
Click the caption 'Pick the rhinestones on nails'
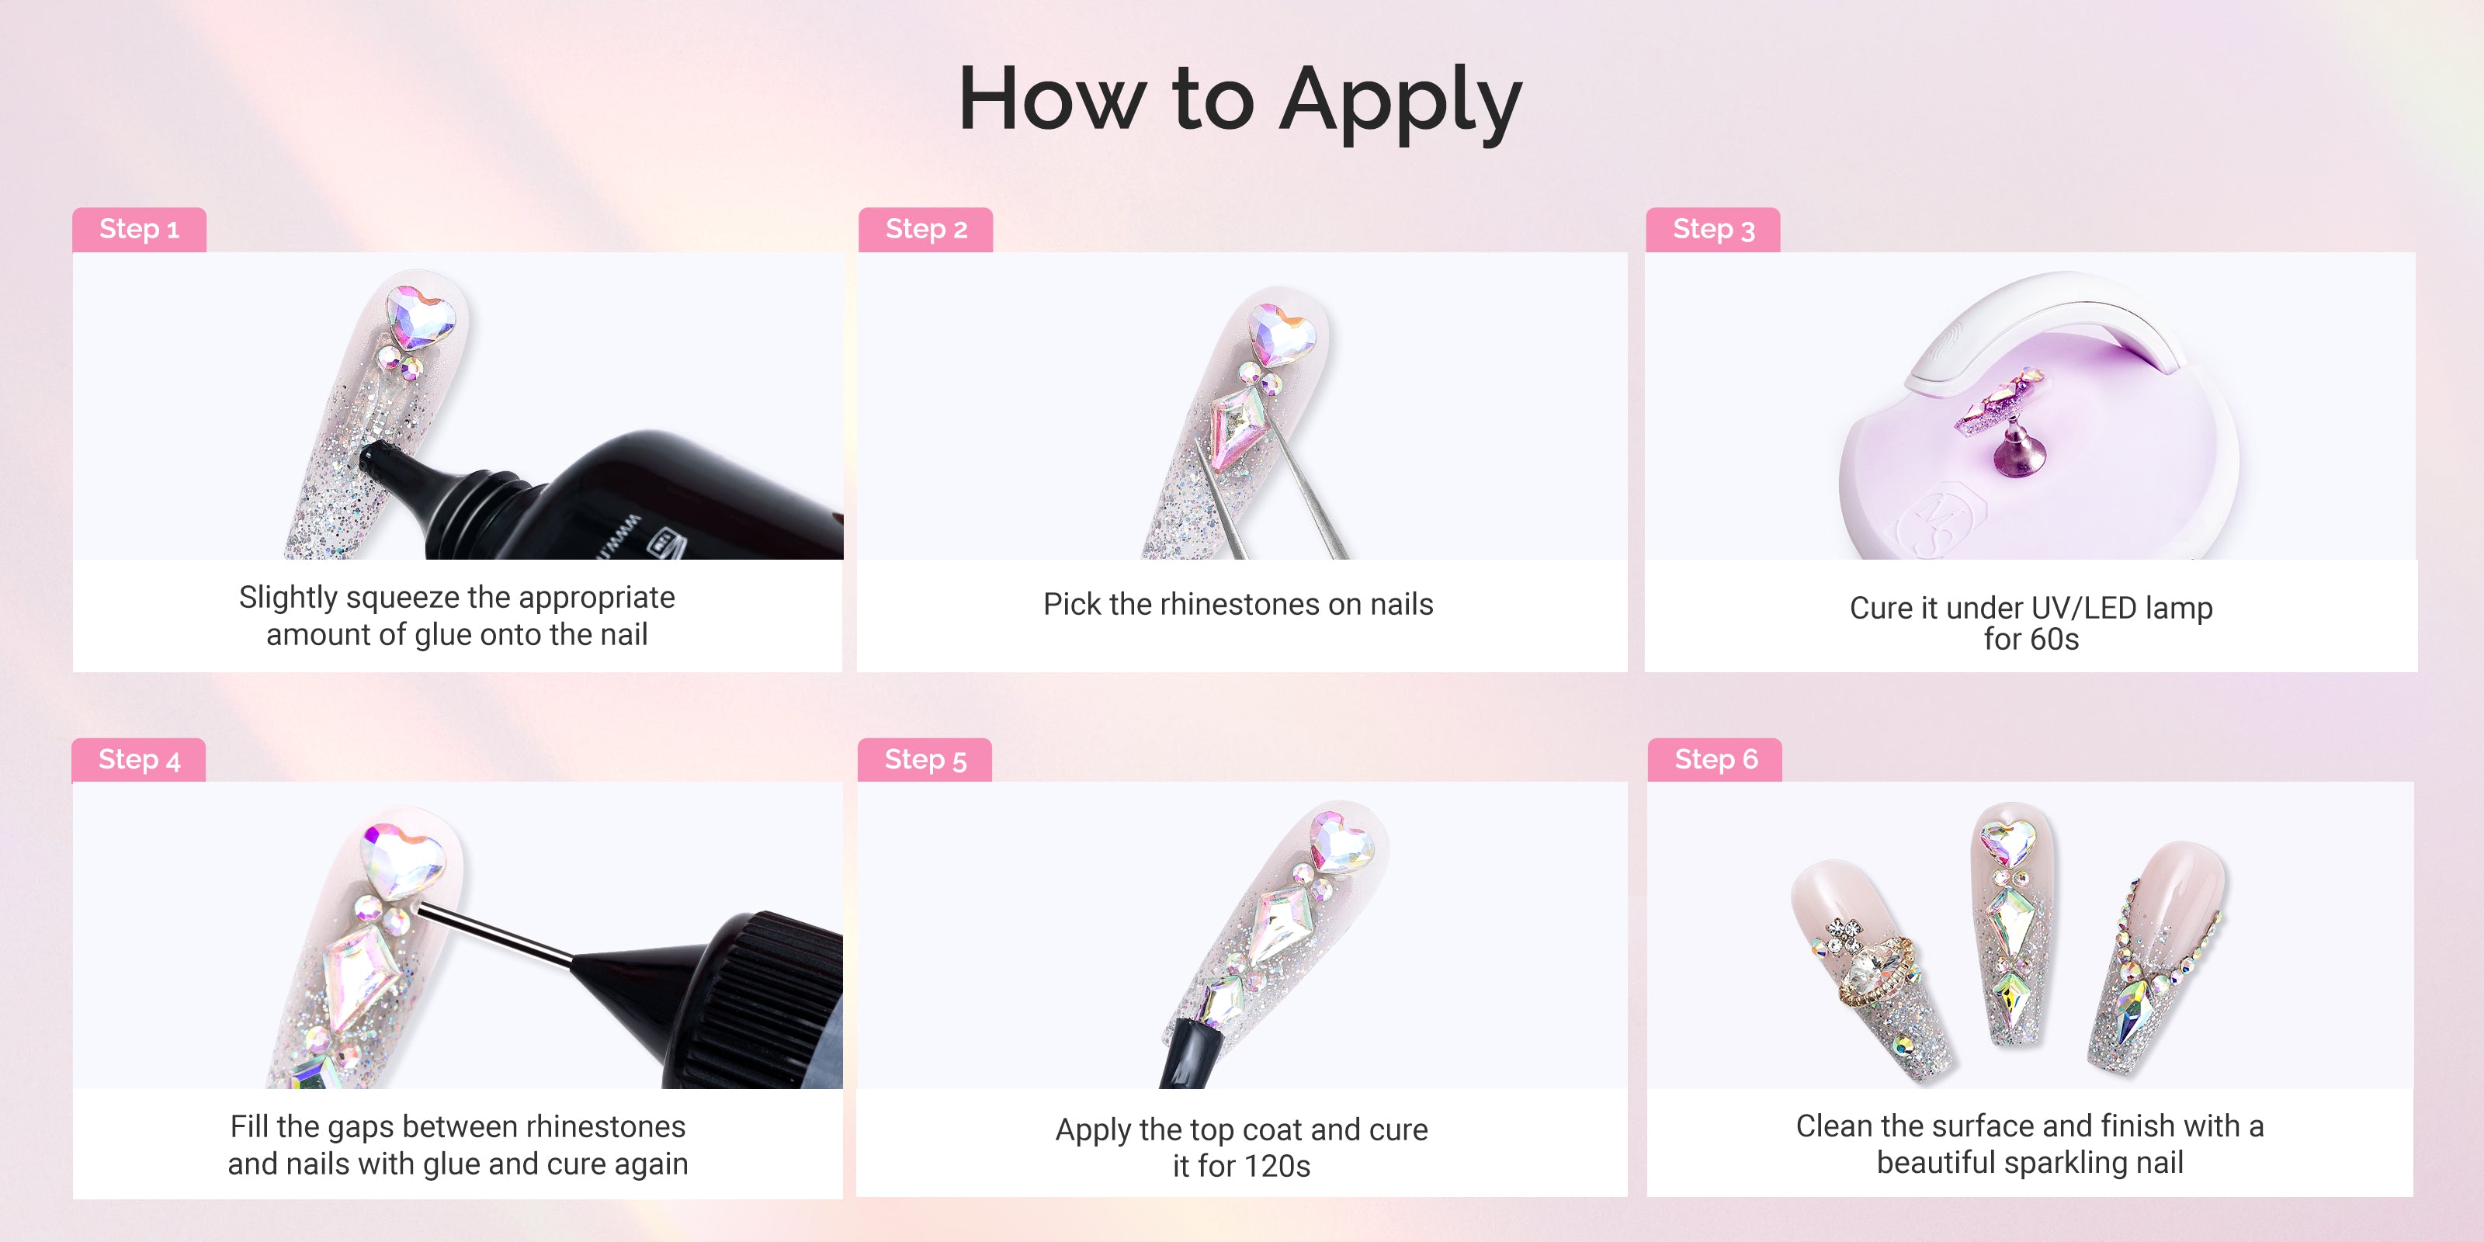coord(1238,605)
